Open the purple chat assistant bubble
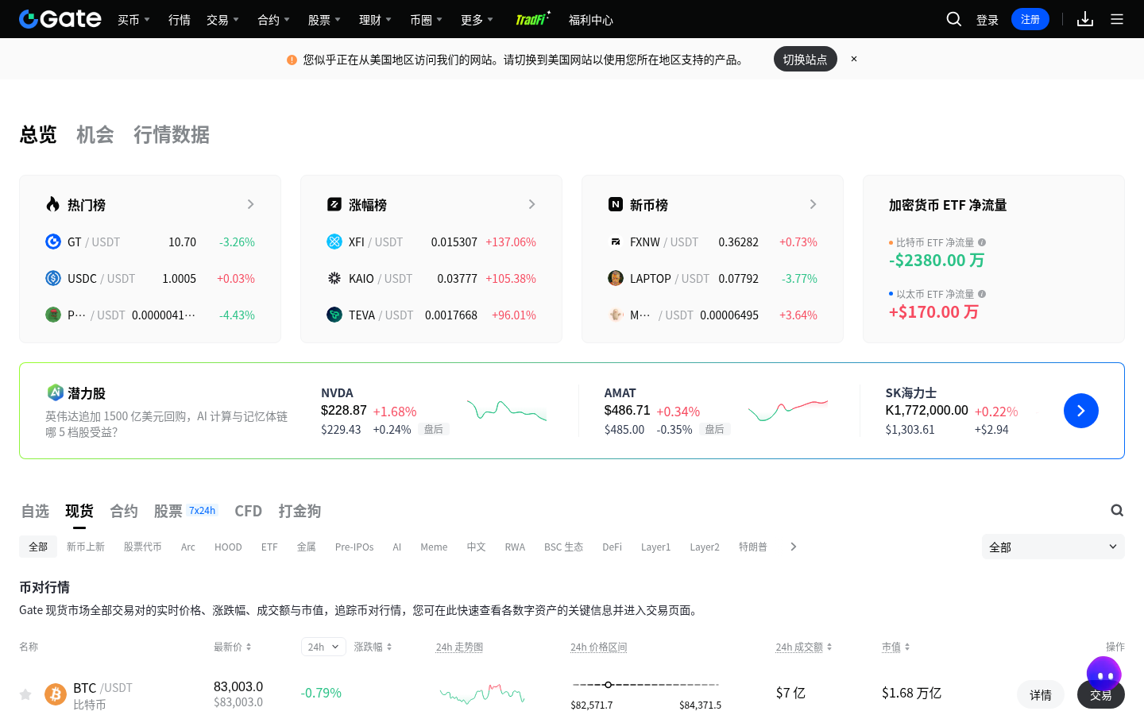Viewport: 1144px width, 715px height. pyautogui.click(x=1104, y=674)
